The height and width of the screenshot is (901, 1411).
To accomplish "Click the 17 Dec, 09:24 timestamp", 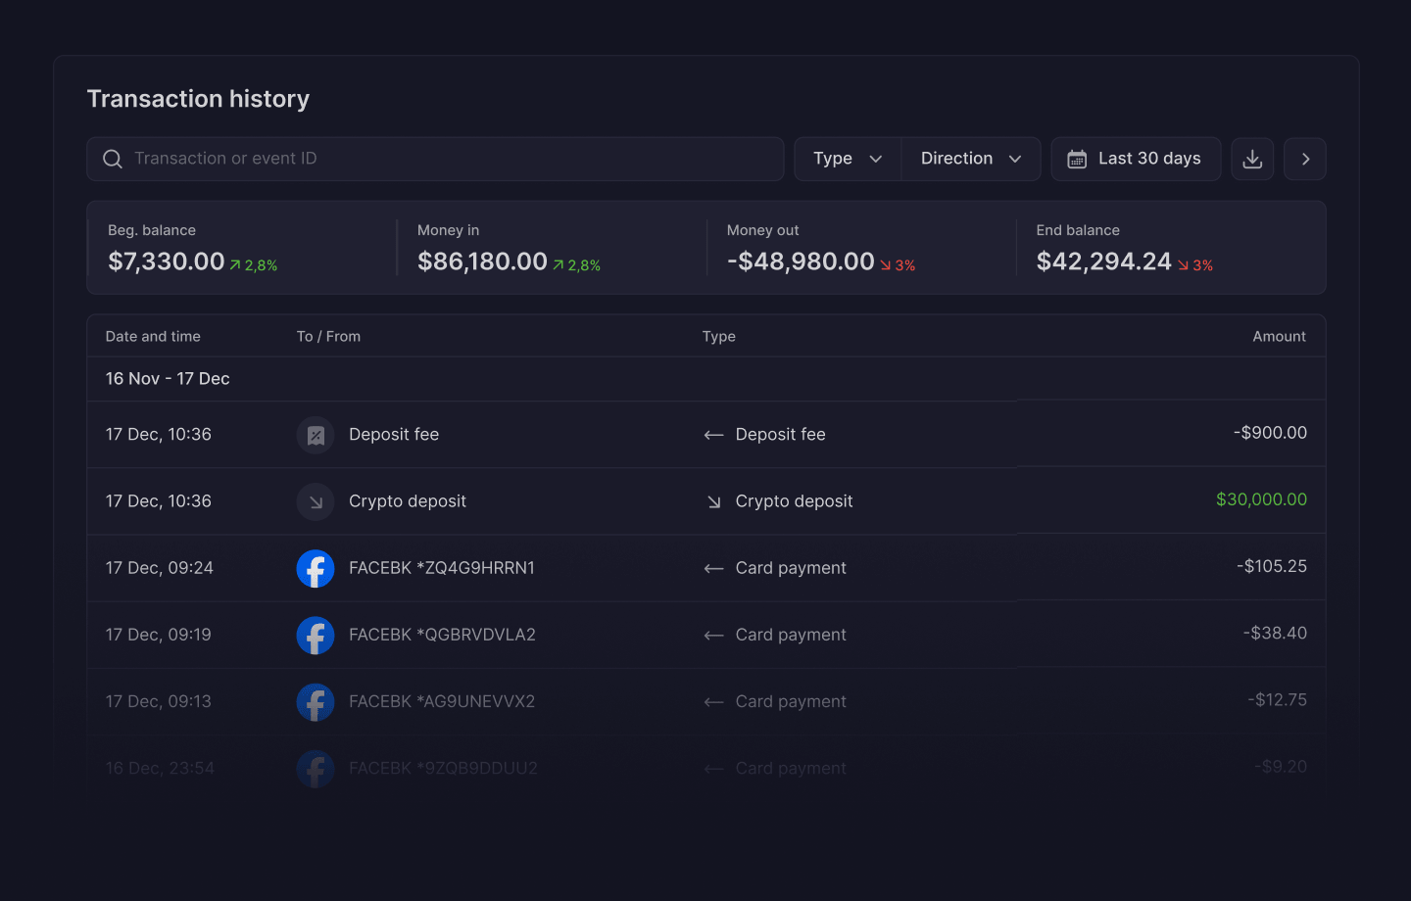I will 159,568.
